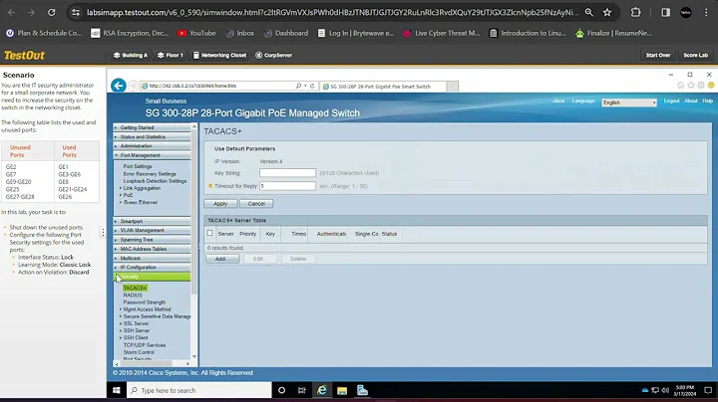Viewport: 718px width, 402px height.
Task: Expand the VLAN Management menu
Action: [152, 230]
